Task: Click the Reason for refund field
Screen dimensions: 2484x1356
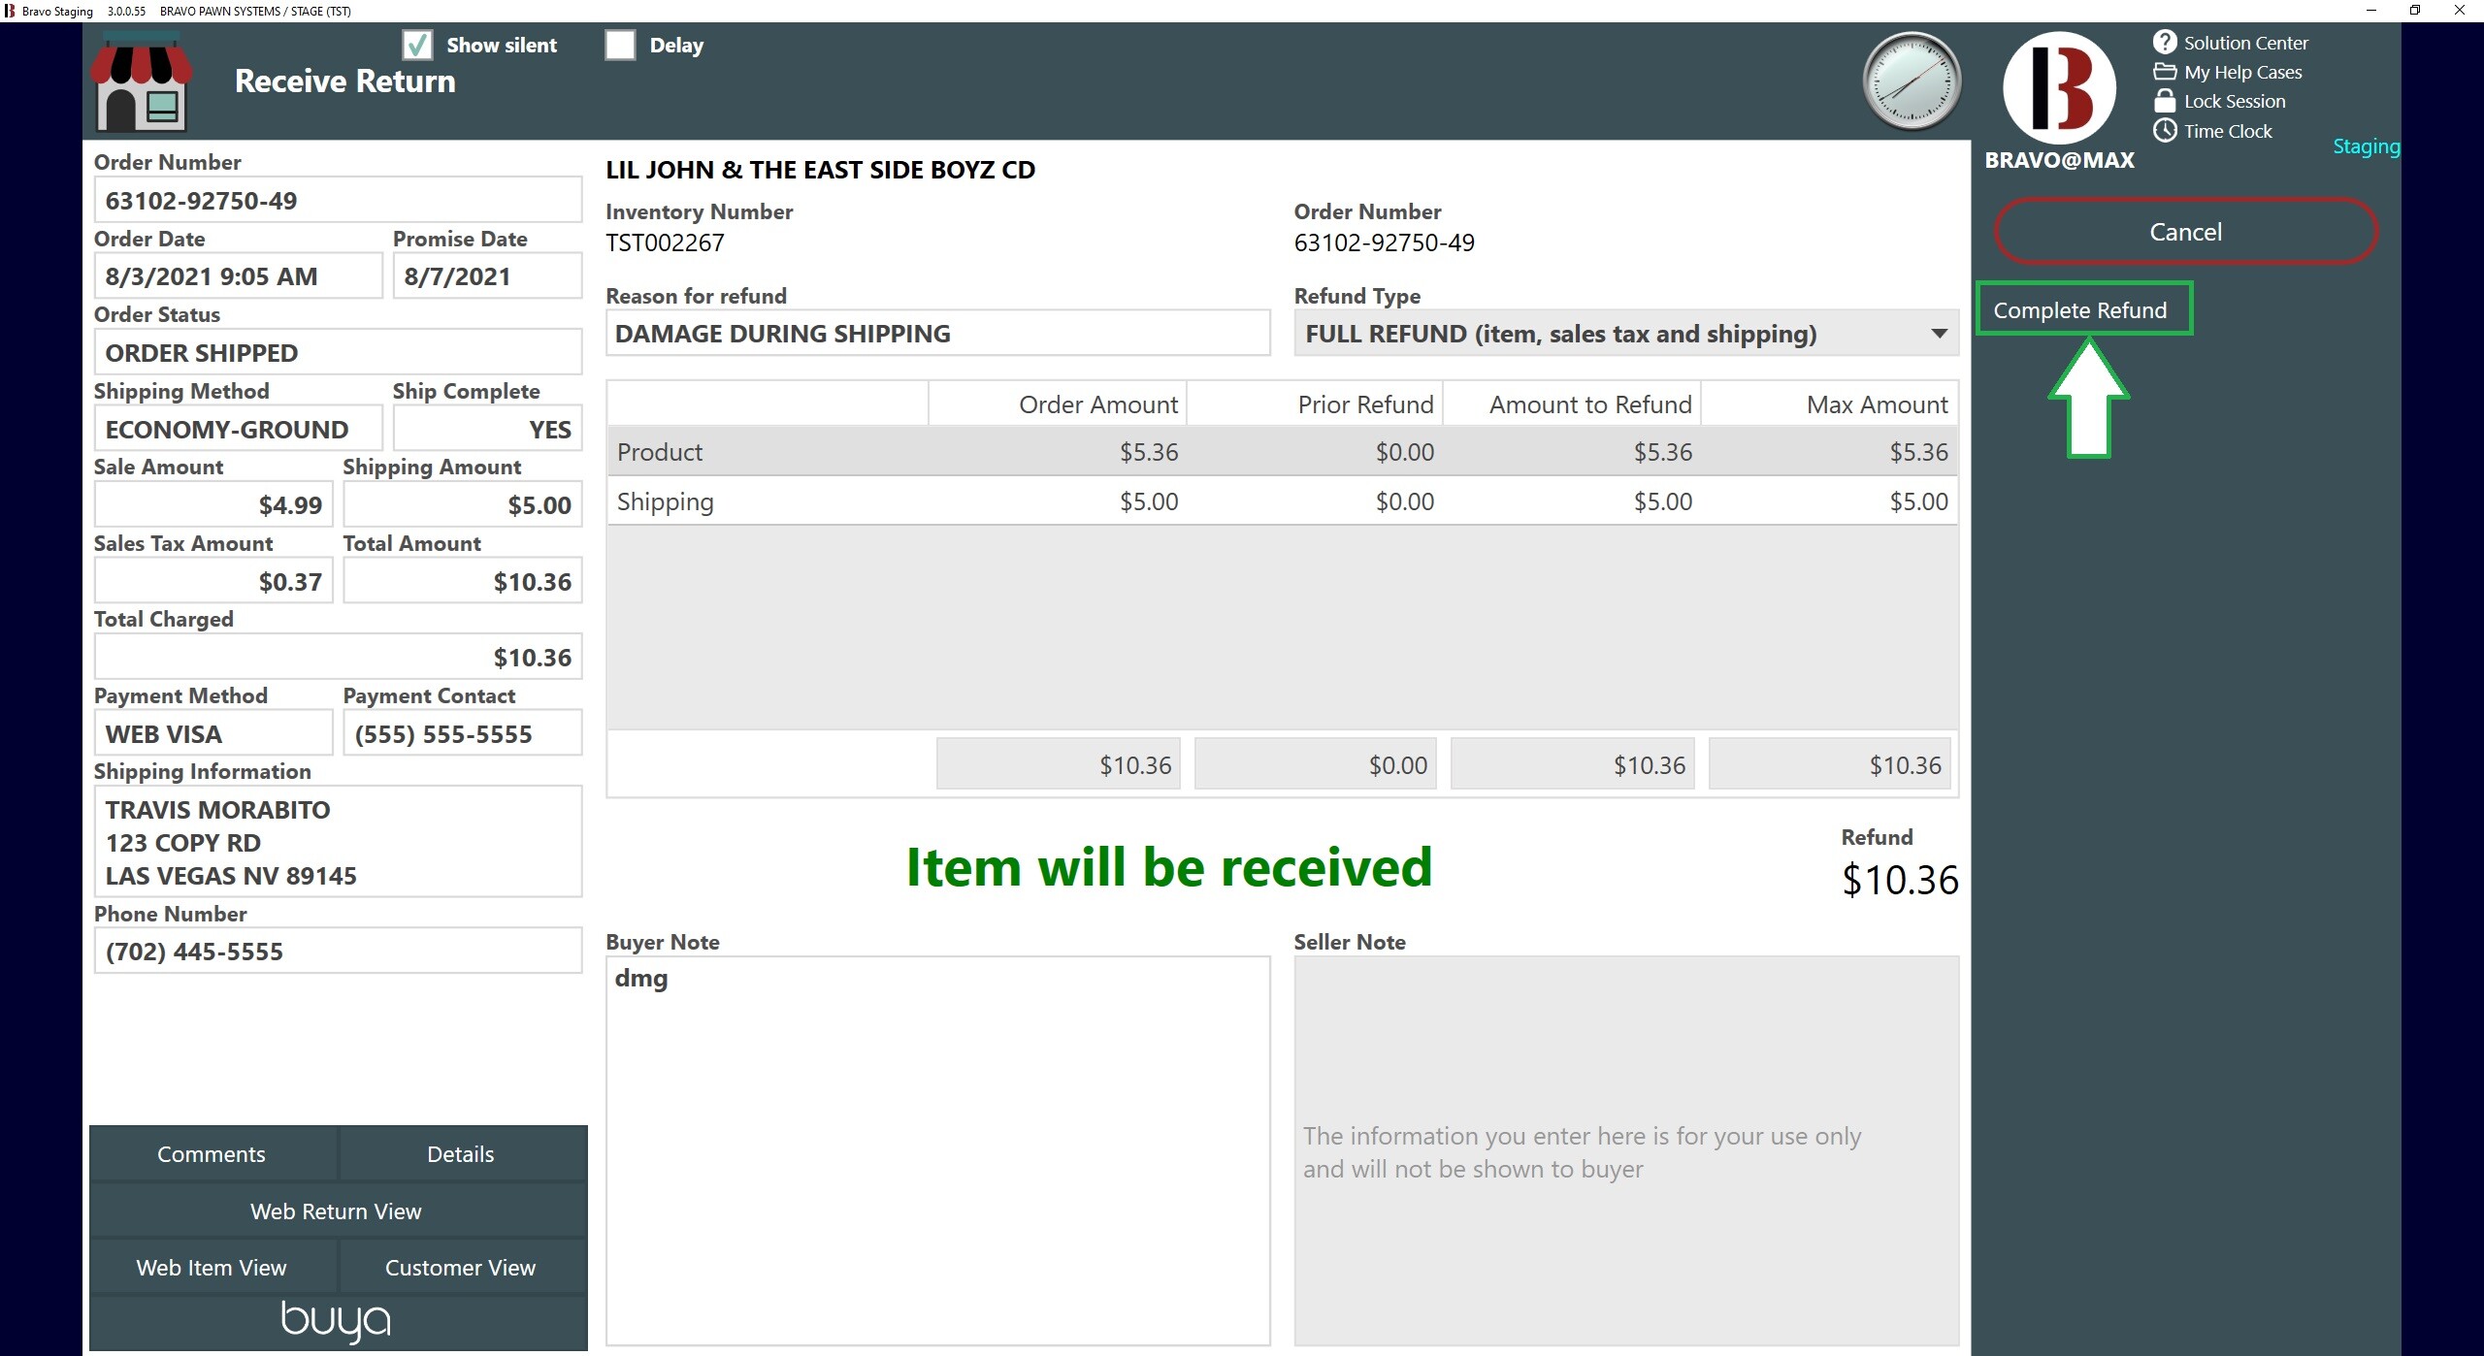Action: [x=937, y=334]
